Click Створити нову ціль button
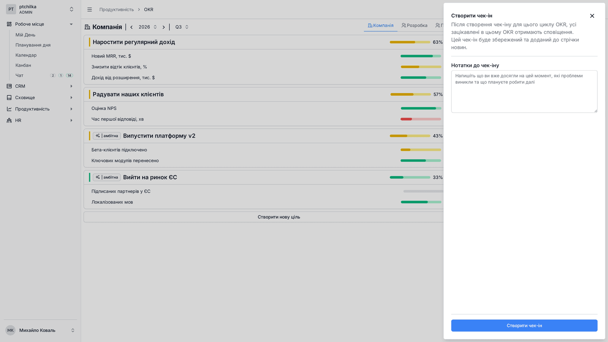608x342 pixels. (x=279, y=217)
